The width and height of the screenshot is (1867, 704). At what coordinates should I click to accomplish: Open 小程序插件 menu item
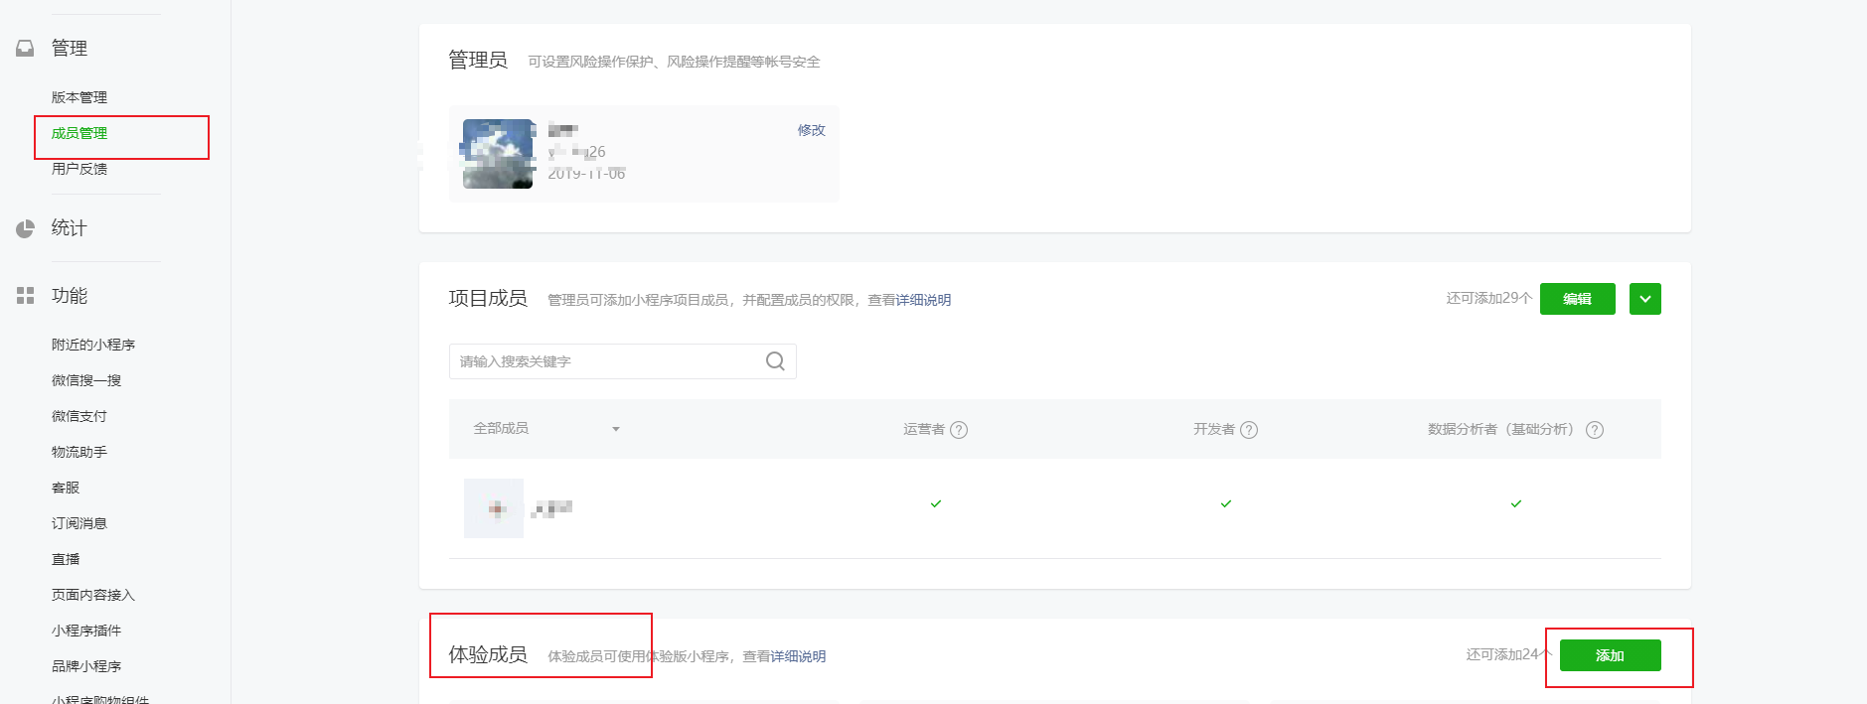pos(86,631)
